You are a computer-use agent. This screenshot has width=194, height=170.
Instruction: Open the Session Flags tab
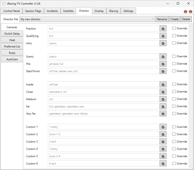point(34,11)
